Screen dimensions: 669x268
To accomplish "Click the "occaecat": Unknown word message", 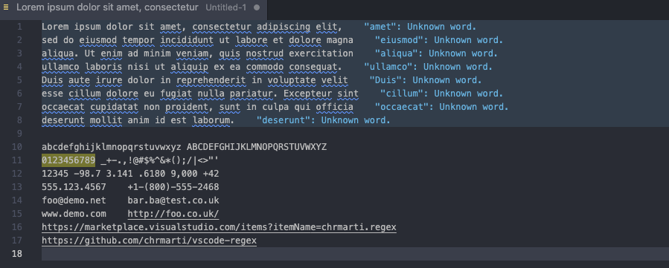I will (441, 107).
